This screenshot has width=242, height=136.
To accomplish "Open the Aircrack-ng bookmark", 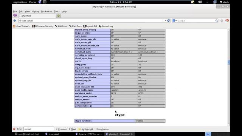I will click(106, 26).
